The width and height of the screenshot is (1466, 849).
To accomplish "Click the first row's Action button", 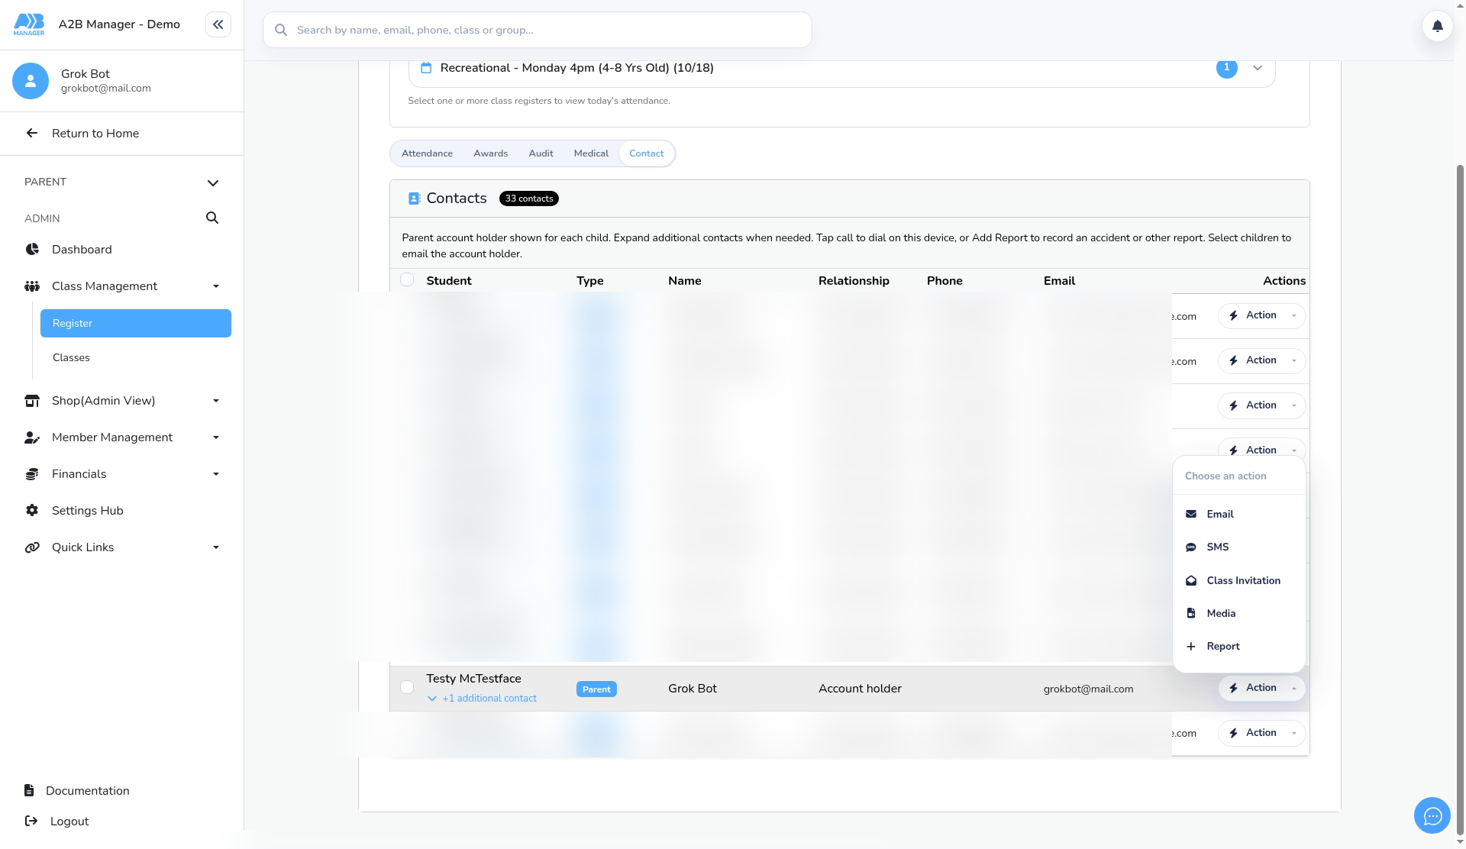I will pyautogui.click(x=1261, y=315).
